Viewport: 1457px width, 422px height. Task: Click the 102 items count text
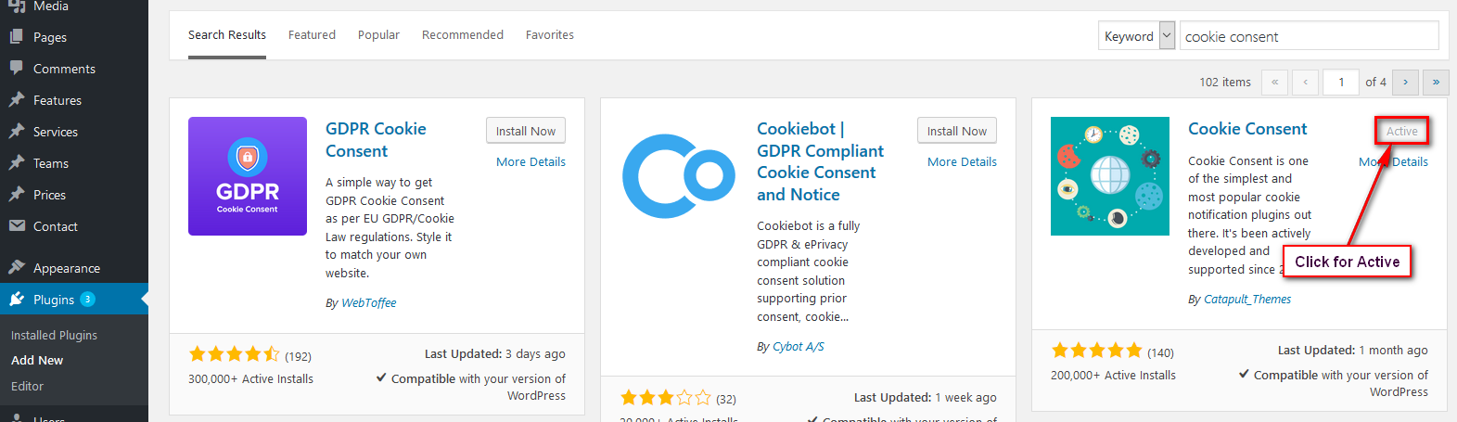click(1225, 83)
